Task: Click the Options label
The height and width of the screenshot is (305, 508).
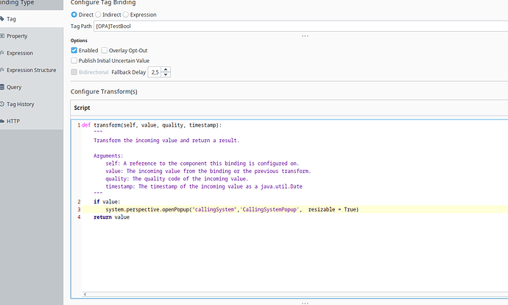Action: point(79,41)
